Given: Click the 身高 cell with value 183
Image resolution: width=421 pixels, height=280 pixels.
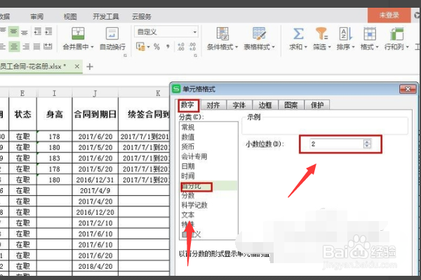Looking at the screenshot, I should [x=54, y=158].
